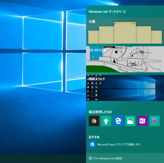This screenshot has height=163, width=164.
Task: Open ペンと Windows Ink の設定 link
Action: point(108,158)
